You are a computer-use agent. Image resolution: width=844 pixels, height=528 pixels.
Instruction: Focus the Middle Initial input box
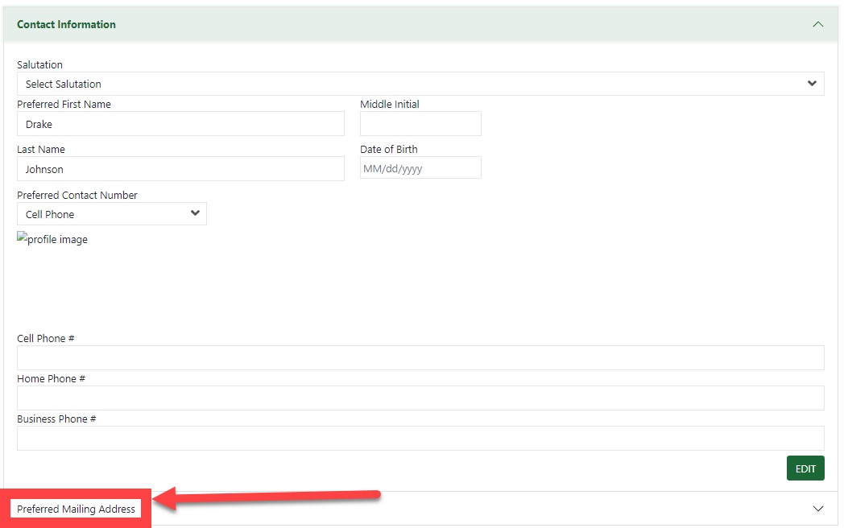point(420,124)
